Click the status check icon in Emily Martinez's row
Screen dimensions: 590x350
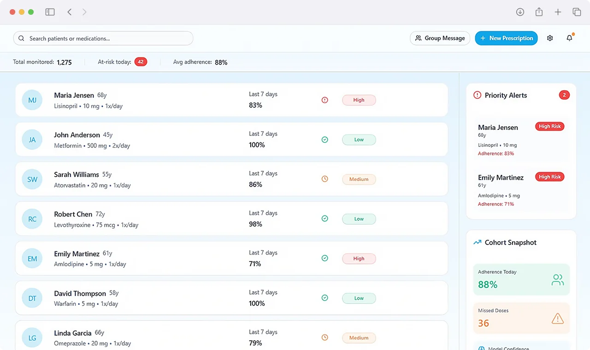click(324, 258)
